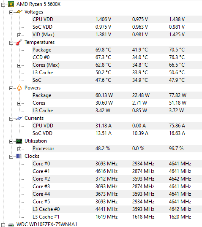Click the WDC hard drive icon
The width and height of the screenshot is (202, 227).
click(11, 225)
